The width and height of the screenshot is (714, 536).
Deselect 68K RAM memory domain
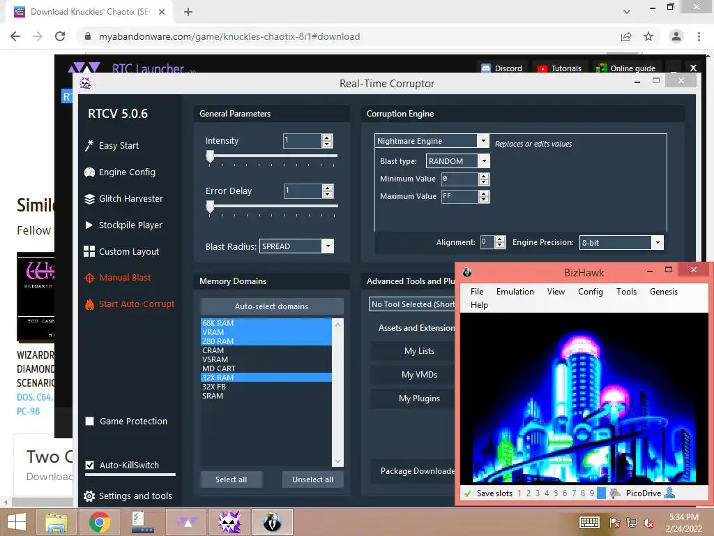(266, 322)
